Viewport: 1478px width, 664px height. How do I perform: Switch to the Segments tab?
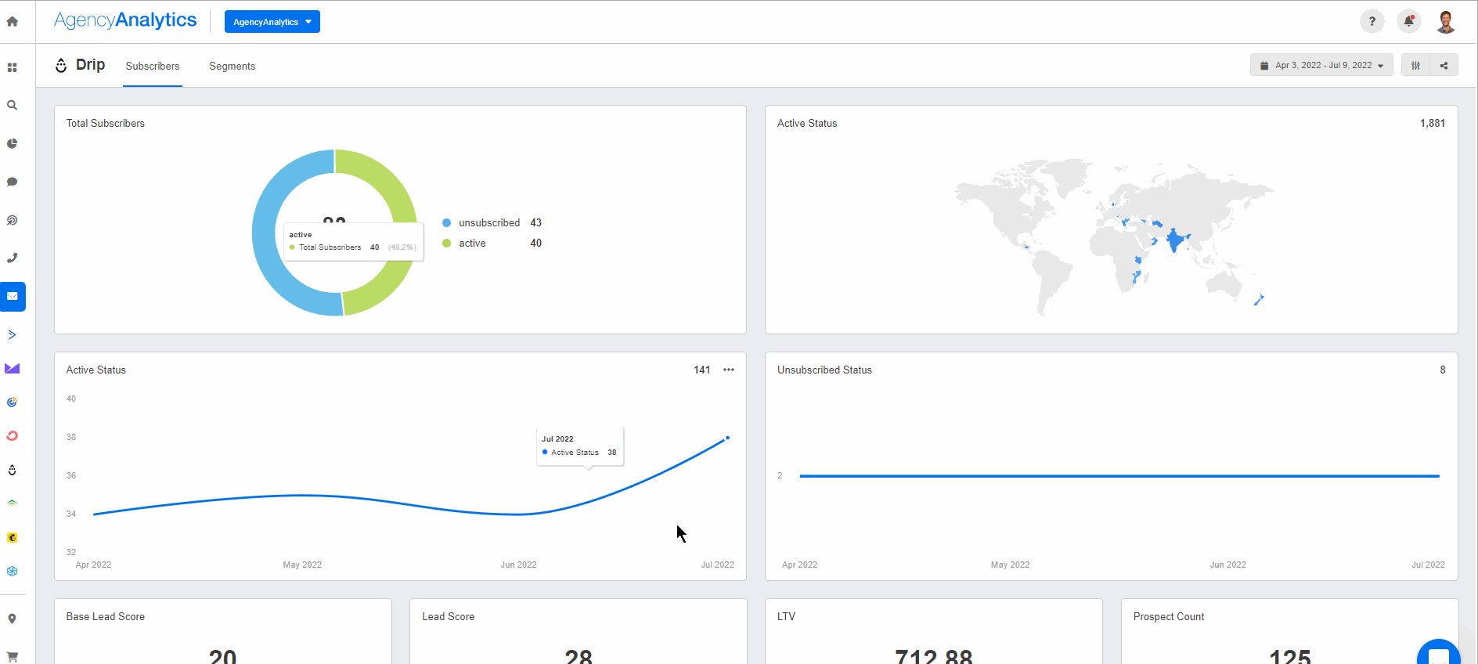click(232, 67)
